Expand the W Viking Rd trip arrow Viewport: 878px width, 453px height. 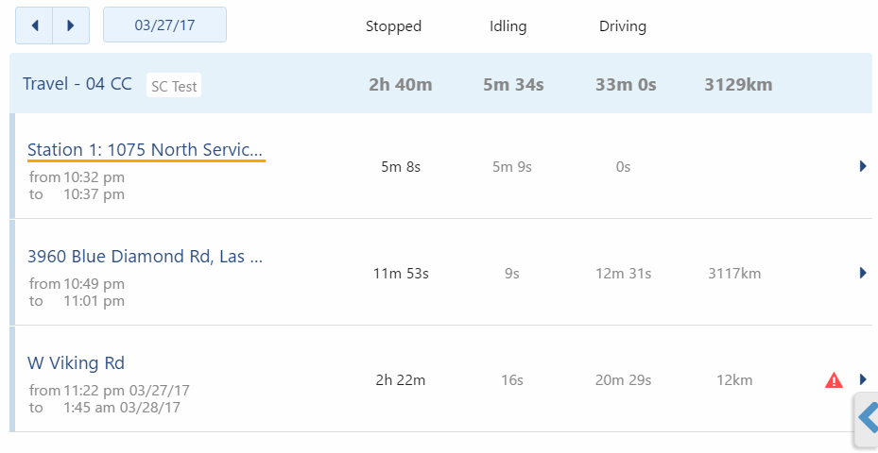point(863,379)
